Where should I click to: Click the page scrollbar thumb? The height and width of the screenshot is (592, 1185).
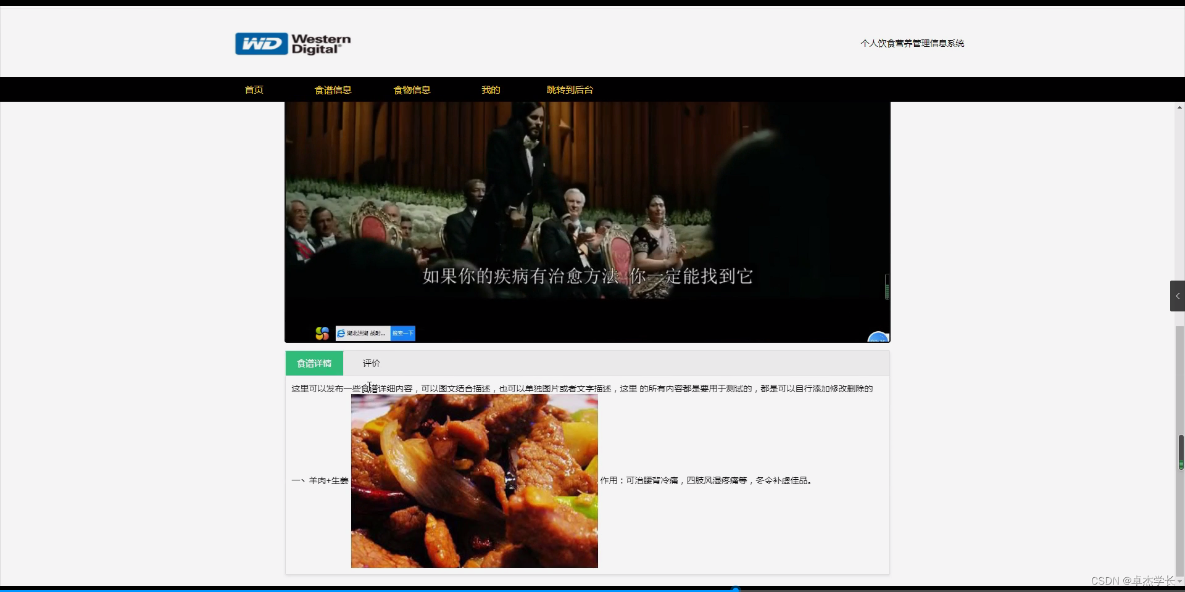1181,453
